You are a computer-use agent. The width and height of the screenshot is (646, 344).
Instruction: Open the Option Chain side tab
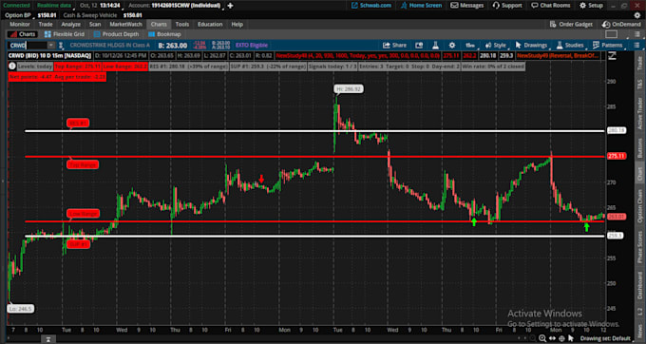click(639, 206)
